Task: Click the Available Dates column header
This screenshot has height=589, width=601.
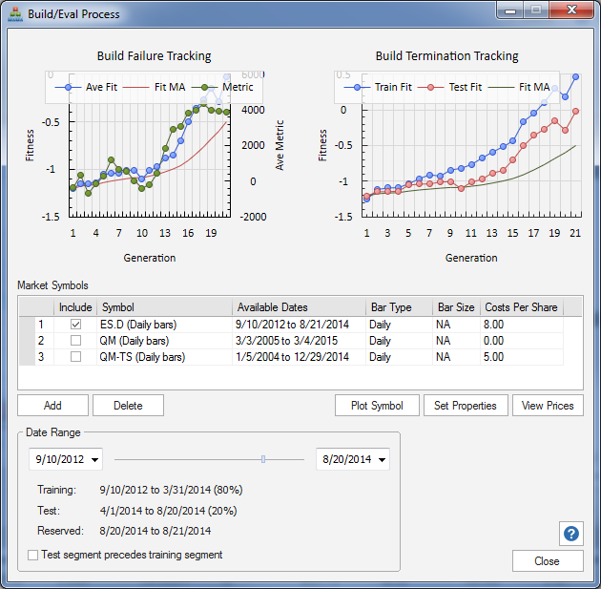Action: [x=299, y=307]
